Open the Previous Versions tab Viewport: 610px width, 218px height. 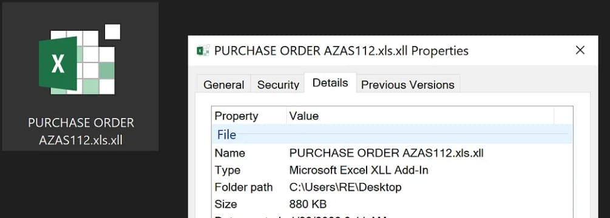[408, 85]
